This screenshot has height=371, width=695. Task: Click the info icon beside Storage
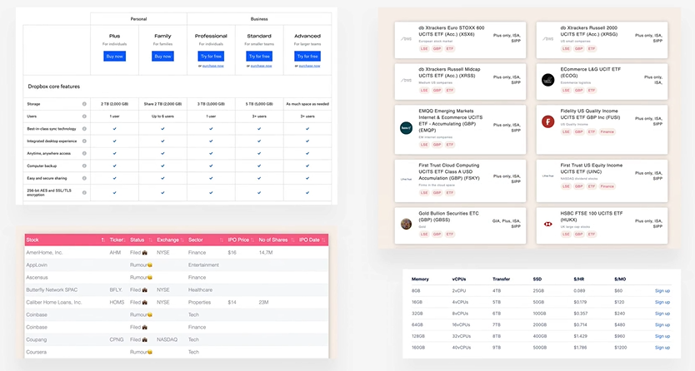click(84, 104)
